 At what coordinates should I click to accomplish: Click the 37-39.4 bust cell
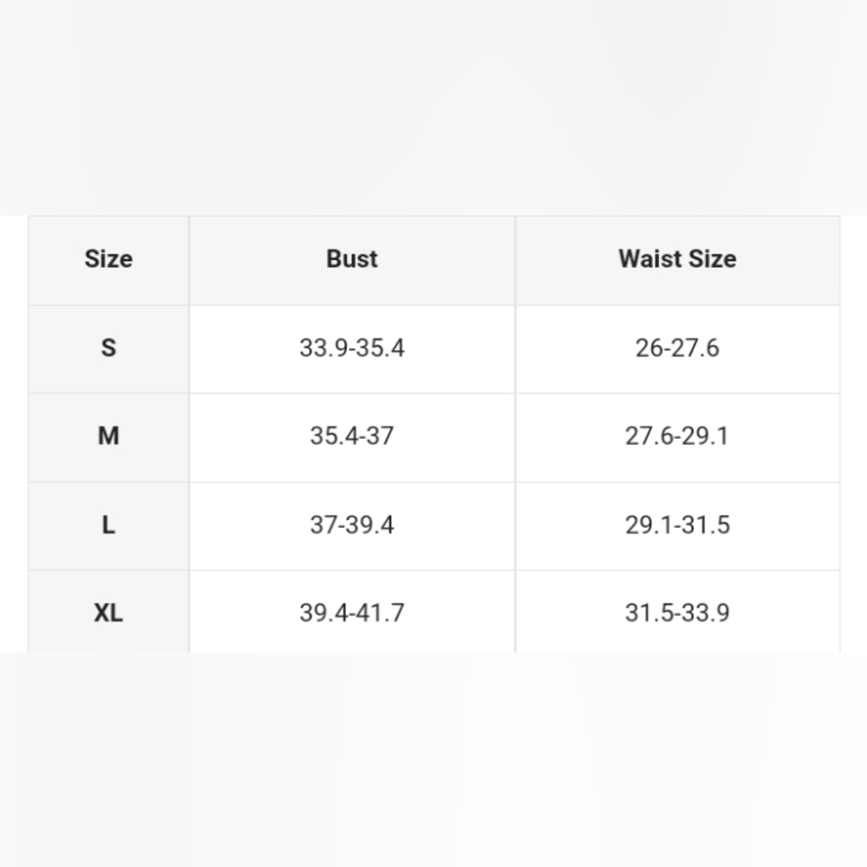(x=352, y=525)
